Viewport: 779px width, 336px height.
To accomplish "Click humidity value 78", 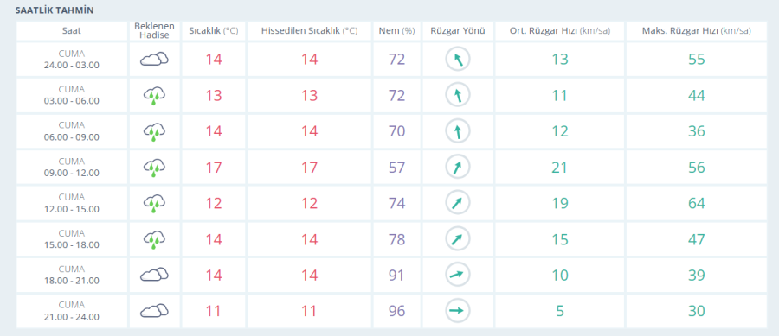I will 396,240.
